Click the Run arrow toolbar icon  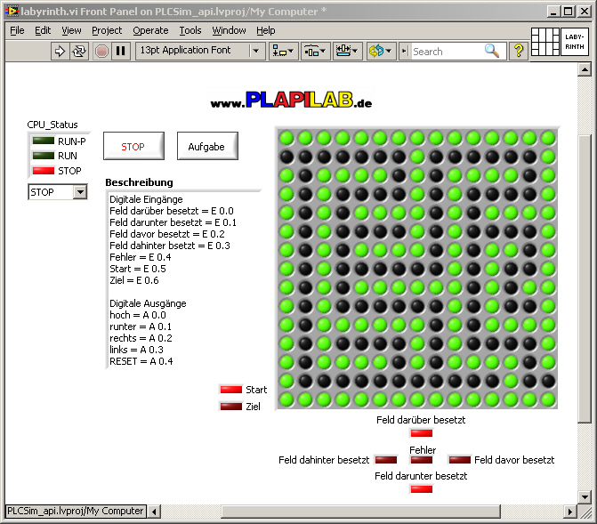(x=61, y=51)
